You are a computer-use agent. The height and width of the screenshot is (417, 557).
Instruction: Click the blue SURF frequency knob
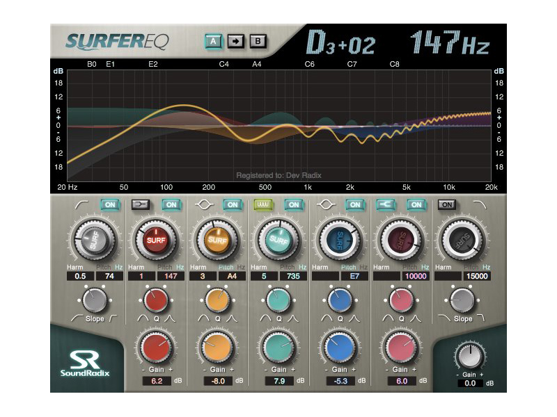click(340, 240)
